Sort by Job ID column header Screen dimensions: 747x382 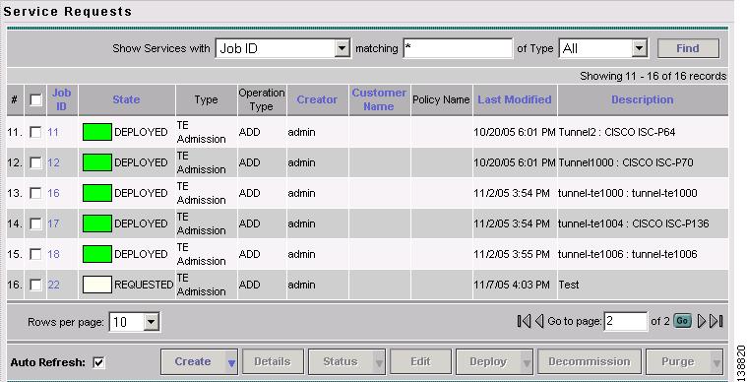(61, 99)
